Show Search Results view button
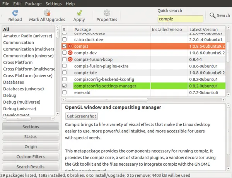Screen dimensions: 232x178 [31, 166]
